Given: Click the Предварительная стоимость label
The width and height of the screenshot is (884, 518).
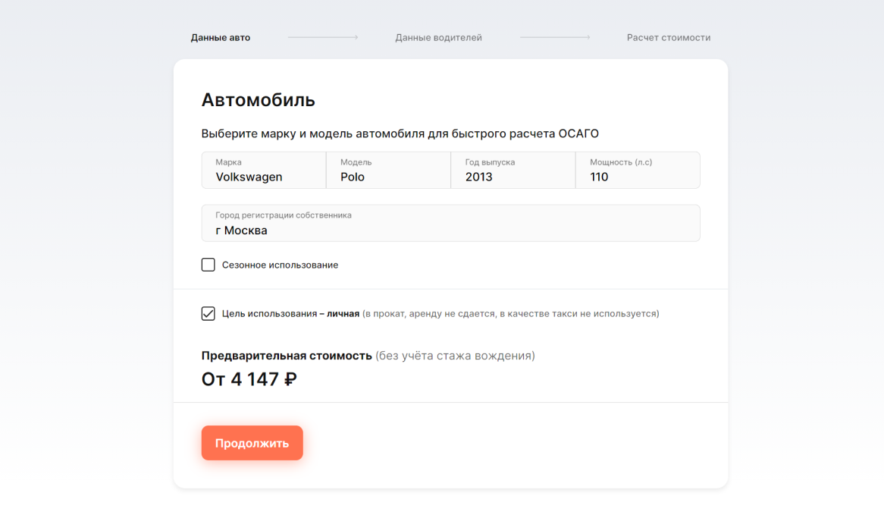Looking at the screenshot, I should click(x=287, y=356).
